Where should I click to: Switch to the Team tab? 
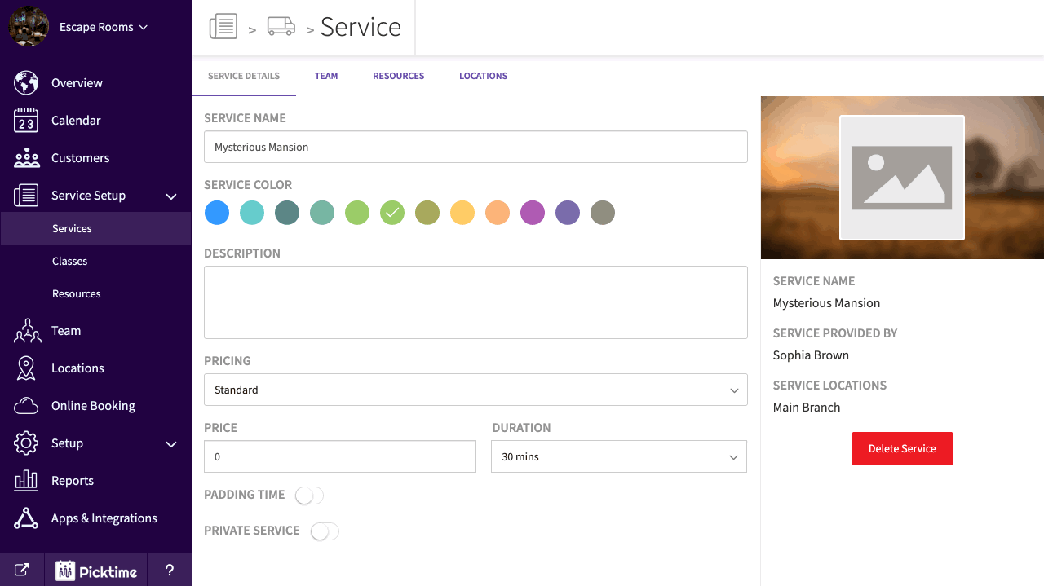[326, 76]
